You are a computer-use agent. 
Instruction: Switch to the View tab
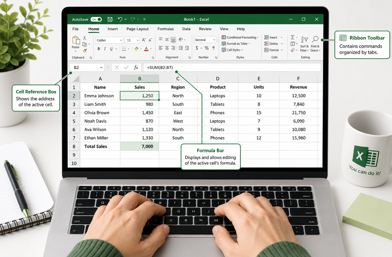[224, 29]
